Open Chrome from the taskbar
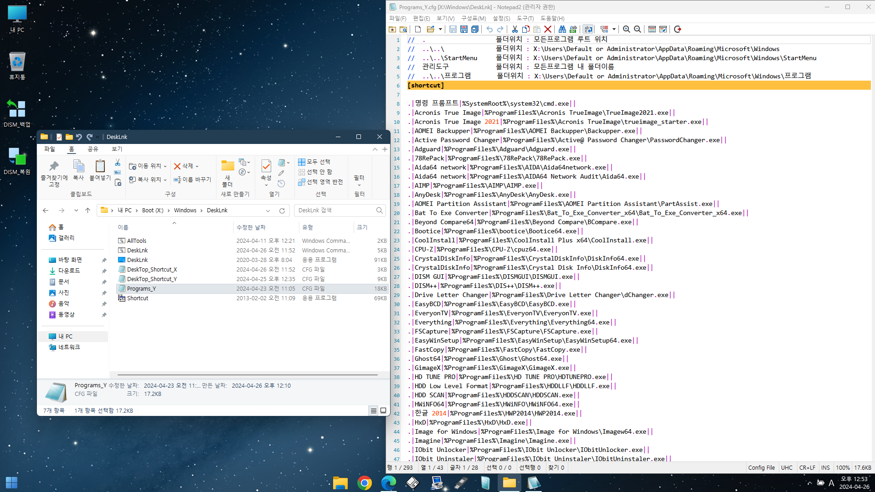This screenshot has width=875, height=492. [365, 483]
